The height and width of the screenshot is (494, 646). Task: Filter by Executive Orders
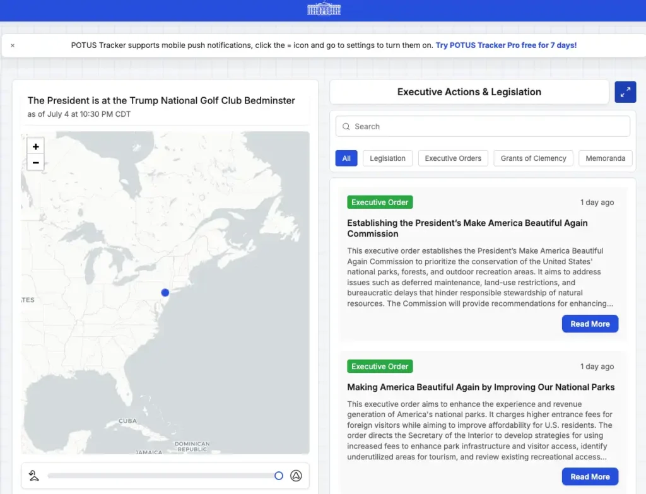tap(453, 158)
